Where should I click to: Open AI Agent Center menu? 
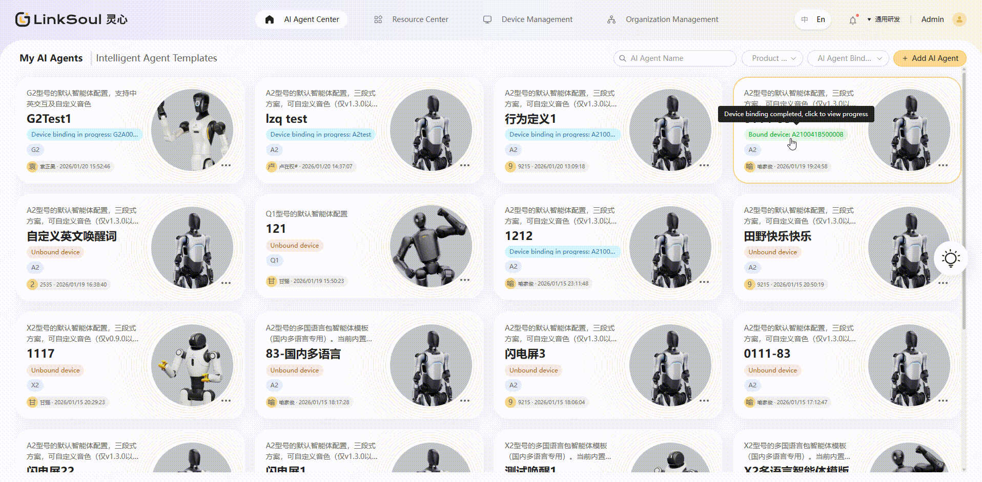click(302, 19)
